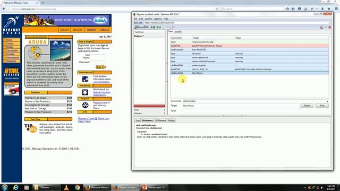
Task: Click the User Name input field
Action: point(98,57)
